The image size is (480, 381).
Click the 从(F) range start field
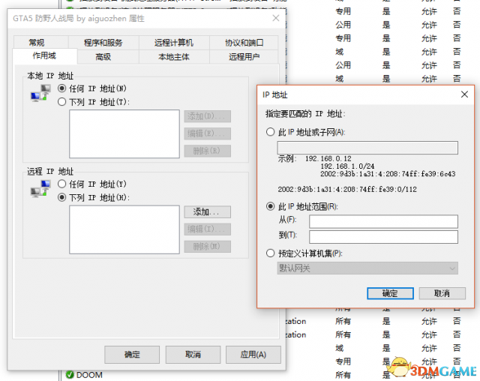383,221
